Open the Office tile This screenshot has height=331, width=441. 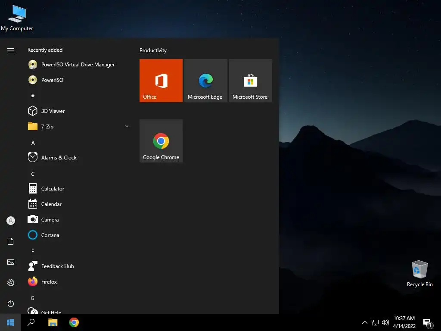[161, 81]
